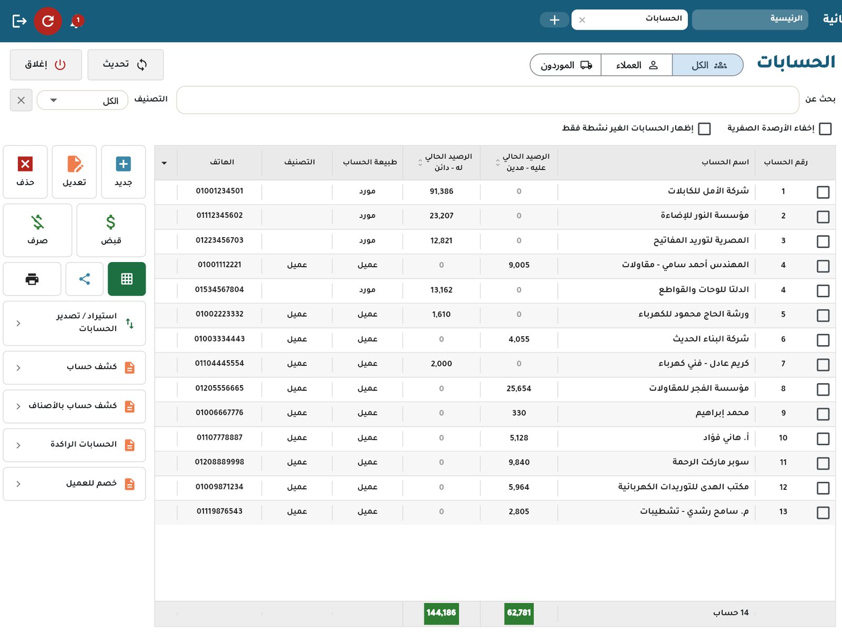Click رقم الحساب column header
Viewport: 842px width, 634px height.
tap(786, 162)
